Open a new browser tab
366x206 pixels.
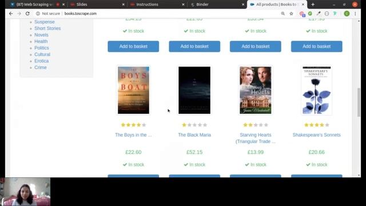coord(313,5)
